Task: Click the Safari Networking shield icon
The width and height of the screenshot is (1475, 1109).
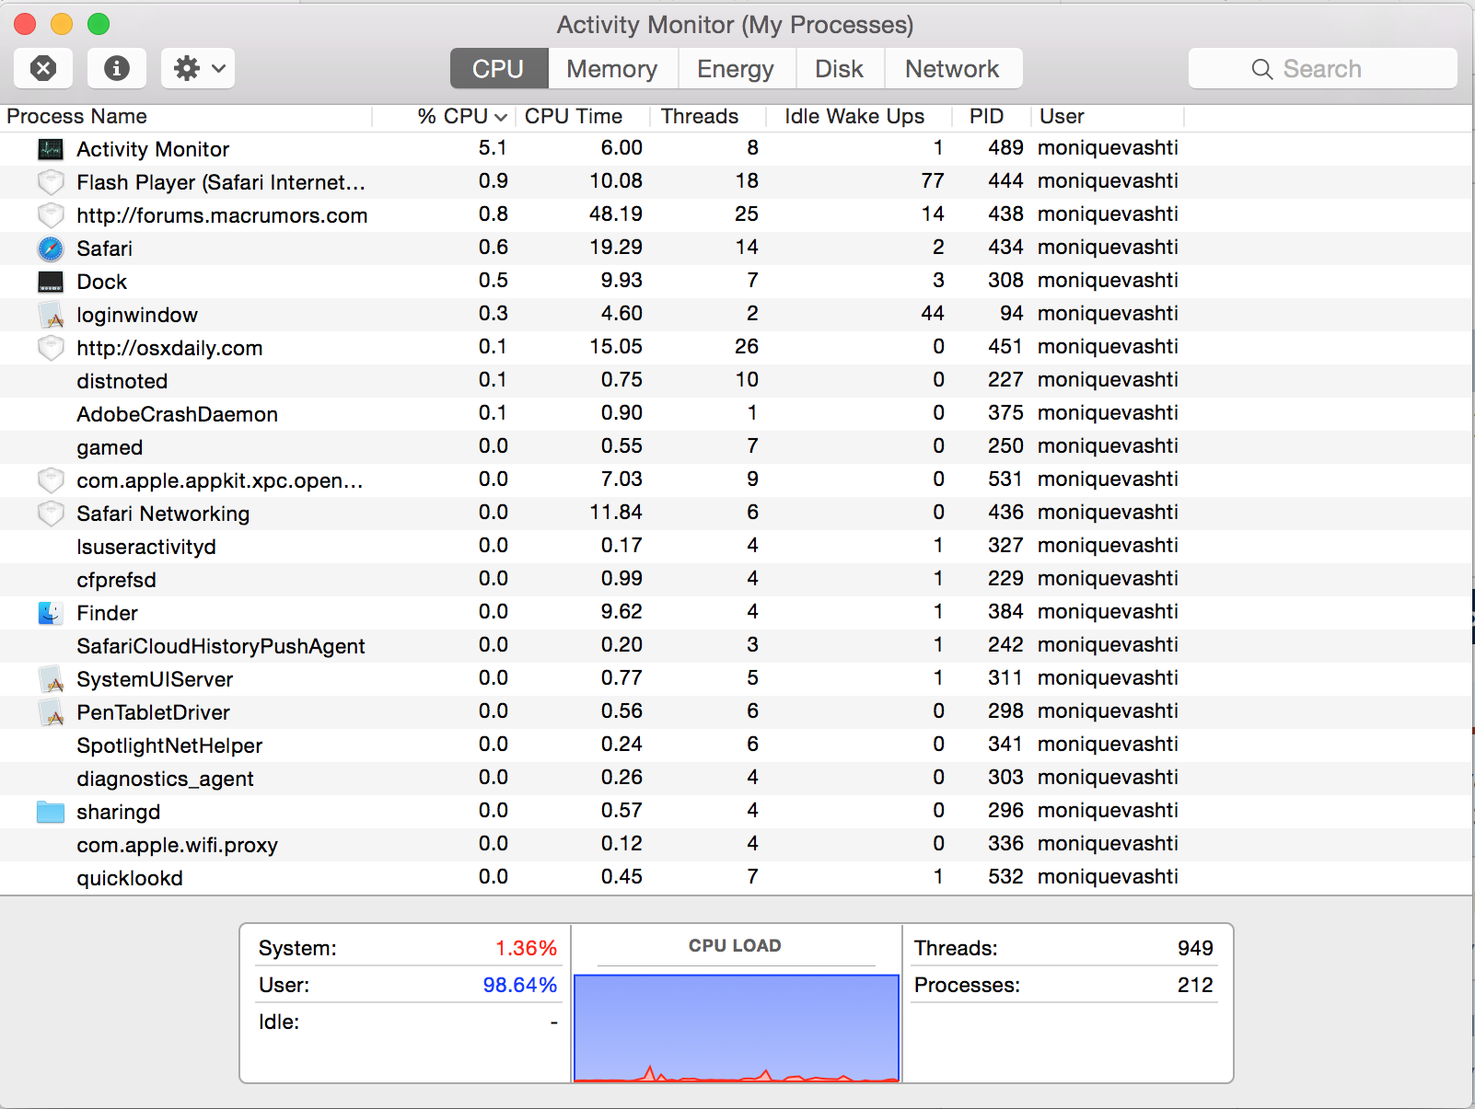Action: tap(51, 514)
